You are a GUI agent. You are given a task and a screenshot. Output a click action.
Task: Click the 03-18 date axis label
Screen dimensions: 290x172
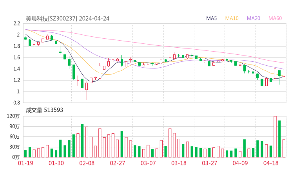click(x=179, y=163)
